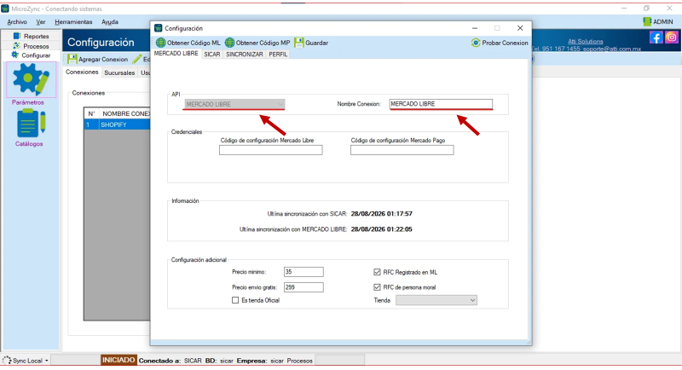Click the NOMBRE CONEX column header
This screenshot has width=682, height=370.
tap(125, 113)
